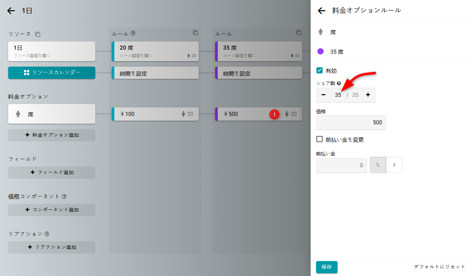Open the ￥500 pricing rule

point(259,114)
